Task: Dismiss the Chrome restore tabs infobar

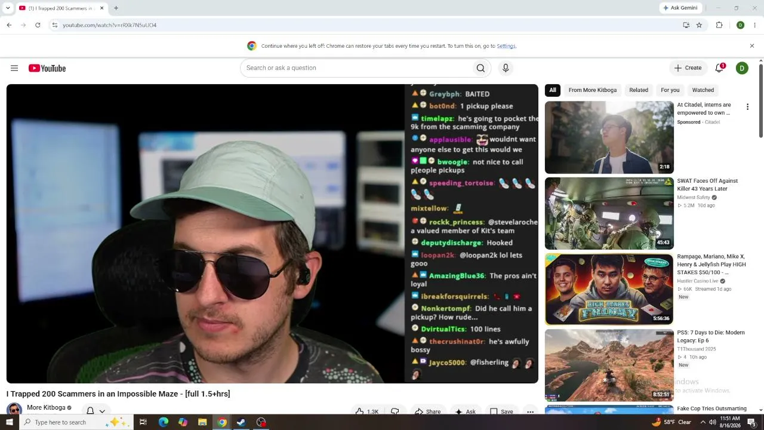Action: coord(752,46)
